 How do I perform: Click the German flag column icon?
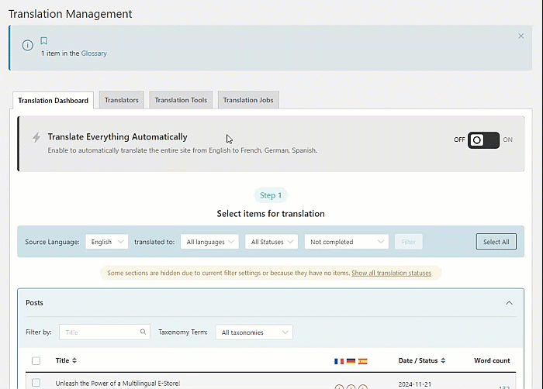pos(351,361)
